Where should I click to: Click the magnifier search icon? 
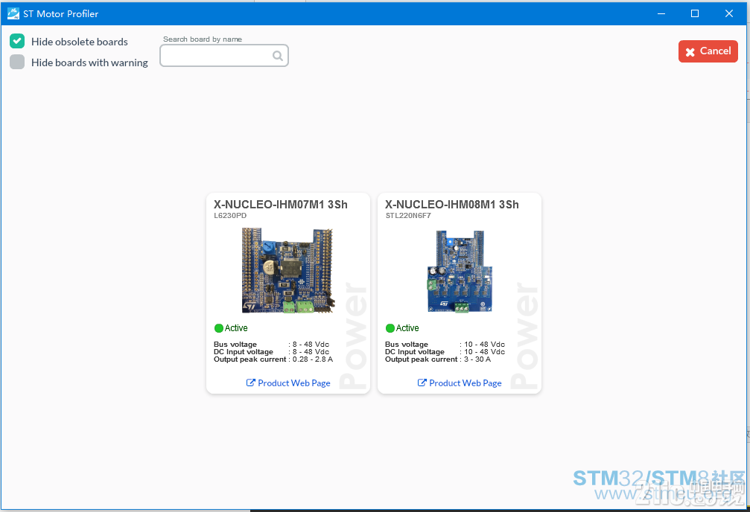[x=277, y=56]
